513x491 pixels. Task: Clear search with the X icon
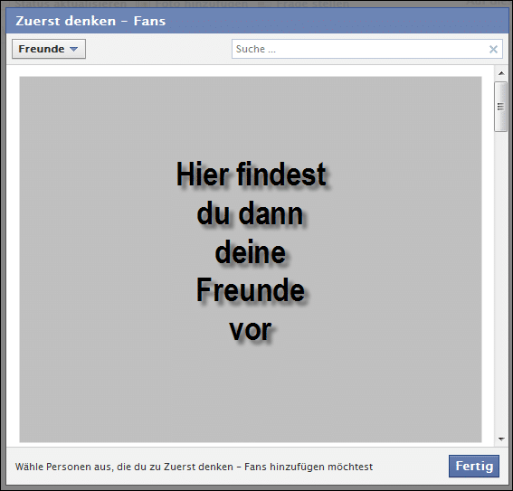point(493,50)
